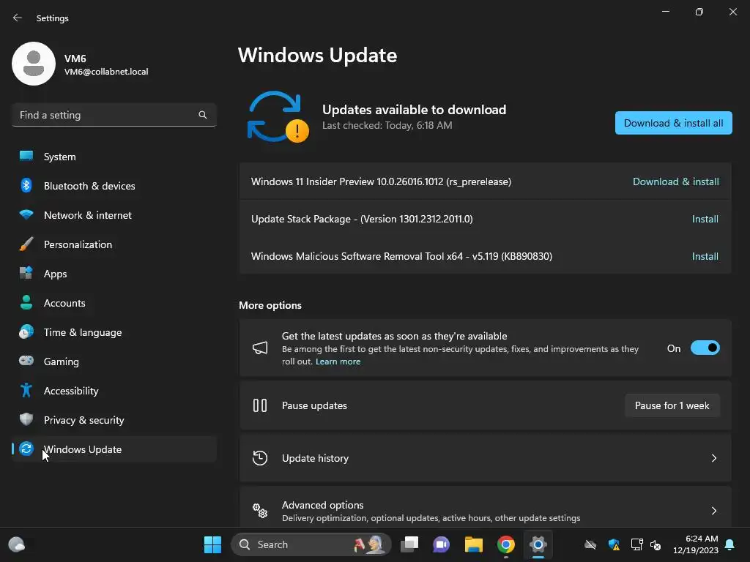Expand the Advanced options chevron
The height and width of the screenshot is (562, 750).
click(x=713, y=510)
